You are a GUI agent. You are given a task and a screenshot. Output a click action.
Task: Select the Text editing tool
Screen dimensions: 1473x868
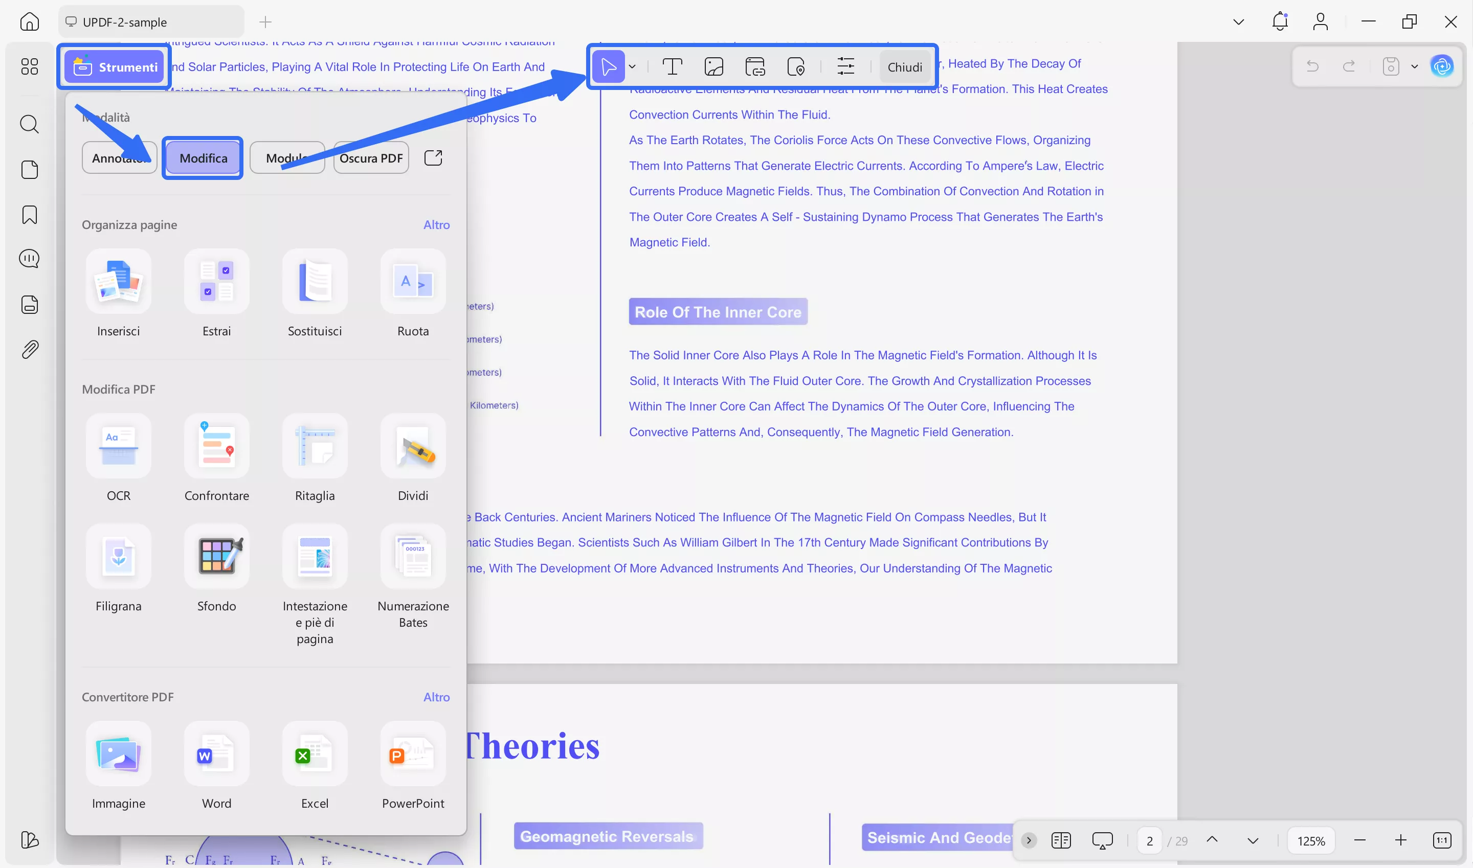672,66
